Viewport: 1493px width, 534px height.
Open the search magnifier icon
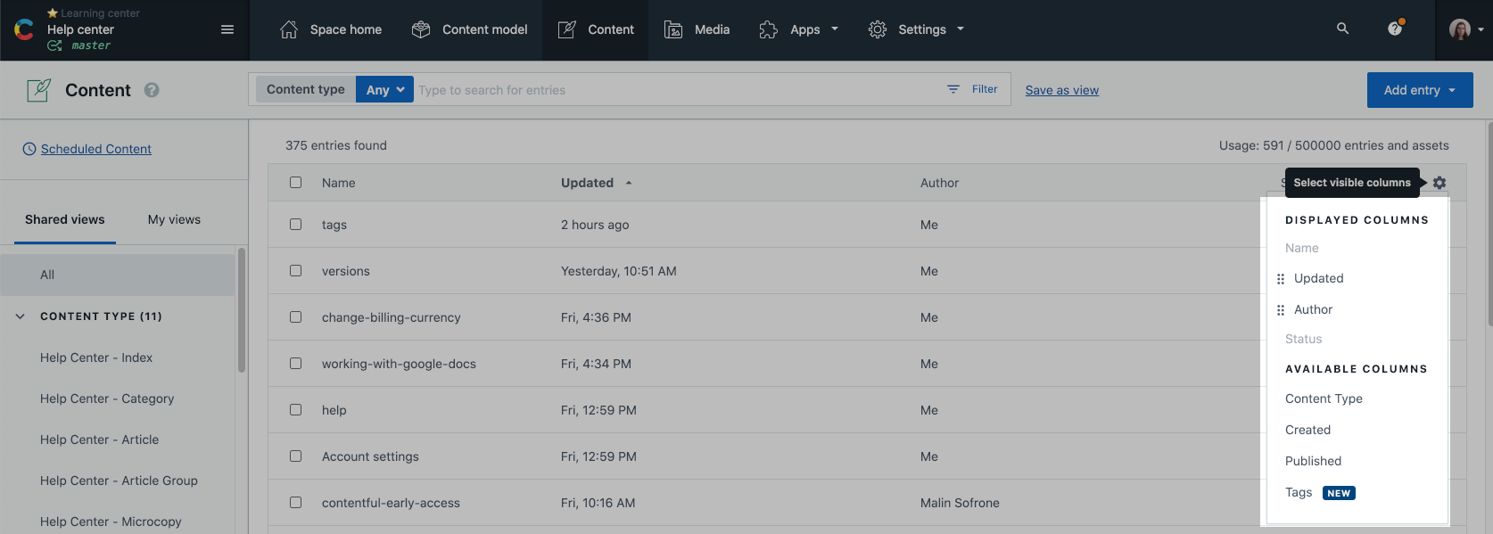1342,29
